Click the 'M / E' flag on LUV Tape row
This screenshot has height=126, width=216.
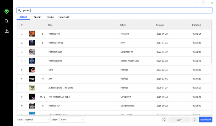[43, 97]
